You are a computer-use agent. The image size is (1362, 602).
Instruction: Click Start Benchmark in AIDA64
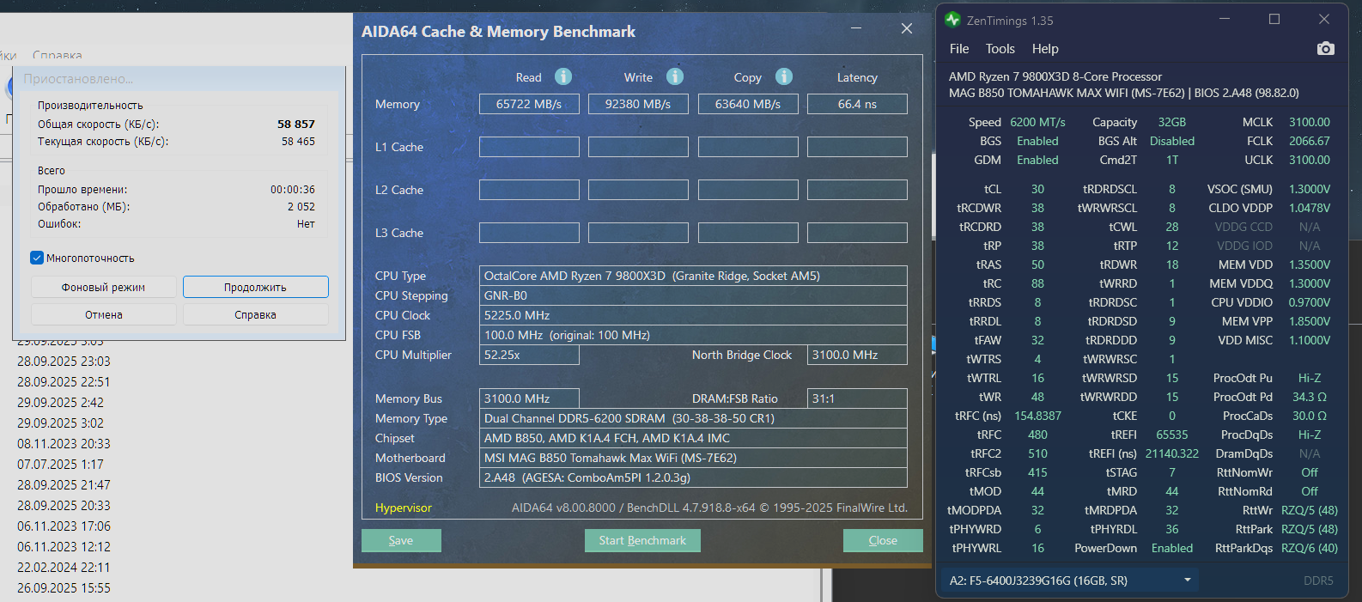pos(642,540)
